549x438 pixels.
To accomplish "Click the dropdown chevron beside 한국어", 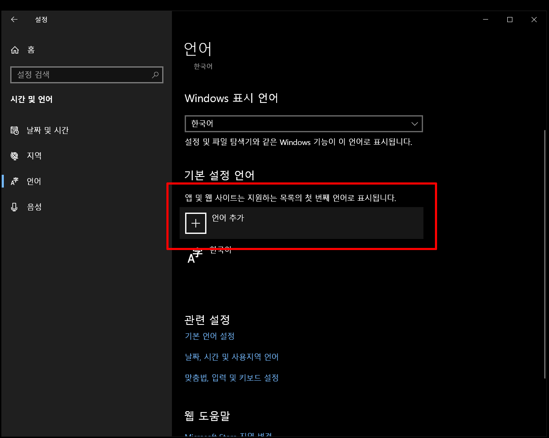I will (415, 124).
